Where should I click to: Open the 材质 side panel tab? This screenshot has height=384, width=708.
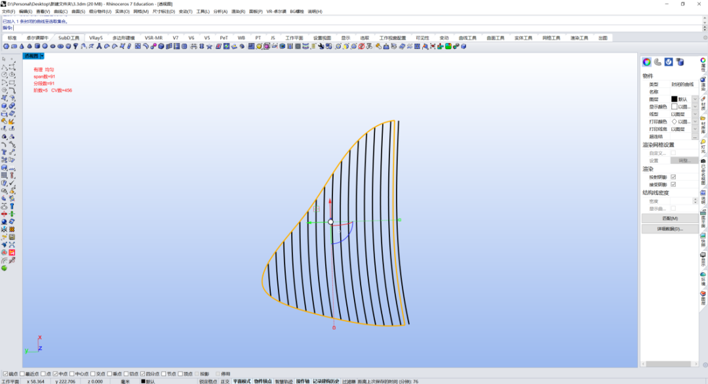pyautogui.click(x=703, y=104)
